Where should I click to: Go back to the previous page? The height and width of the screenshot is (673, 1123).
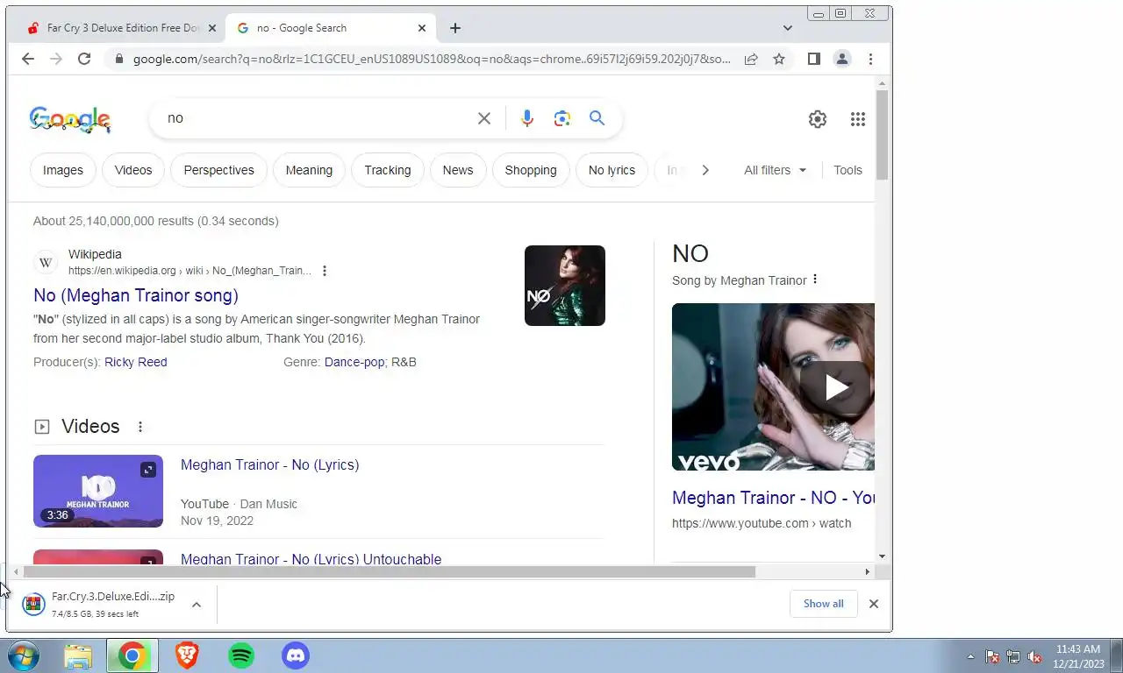point(28,59)
